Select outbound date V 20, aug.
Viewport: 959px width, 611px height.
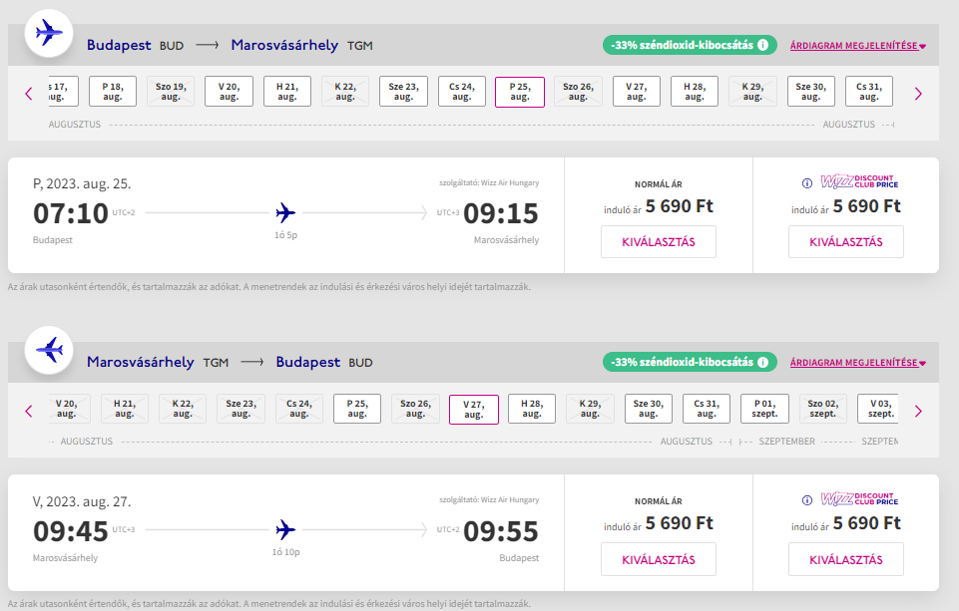[x=229, y=92]
